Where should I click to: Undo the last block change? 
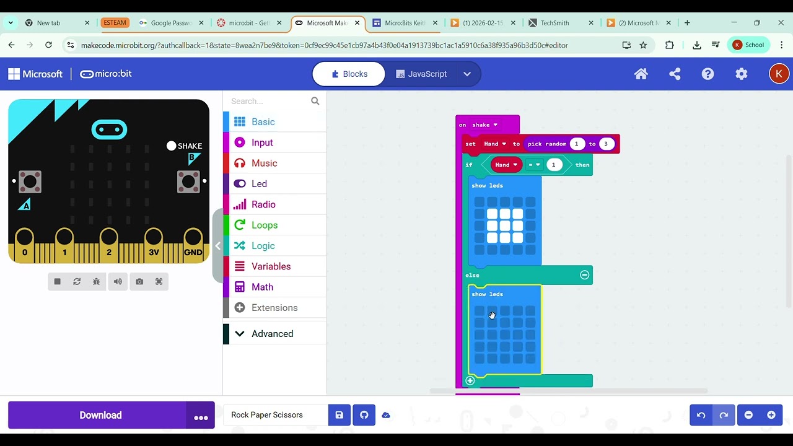click(x=701, y=415)
